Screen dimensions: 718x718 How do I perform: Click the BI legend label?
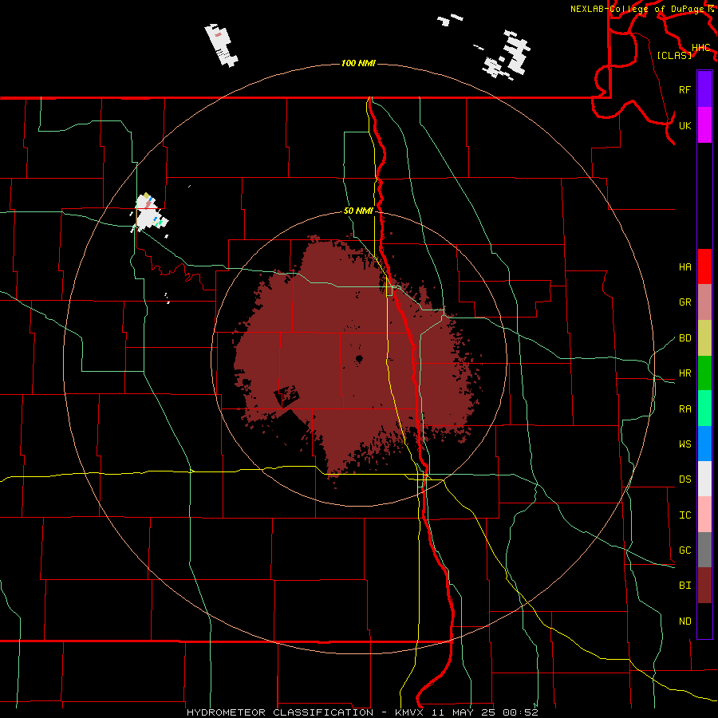pos(685,586)
